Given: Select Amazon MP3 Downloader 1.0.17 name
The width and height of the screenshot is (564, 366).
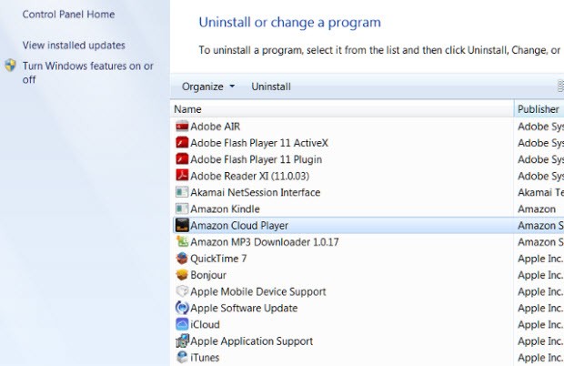Looking at the screenshot, I should click(x=265, y=242).
